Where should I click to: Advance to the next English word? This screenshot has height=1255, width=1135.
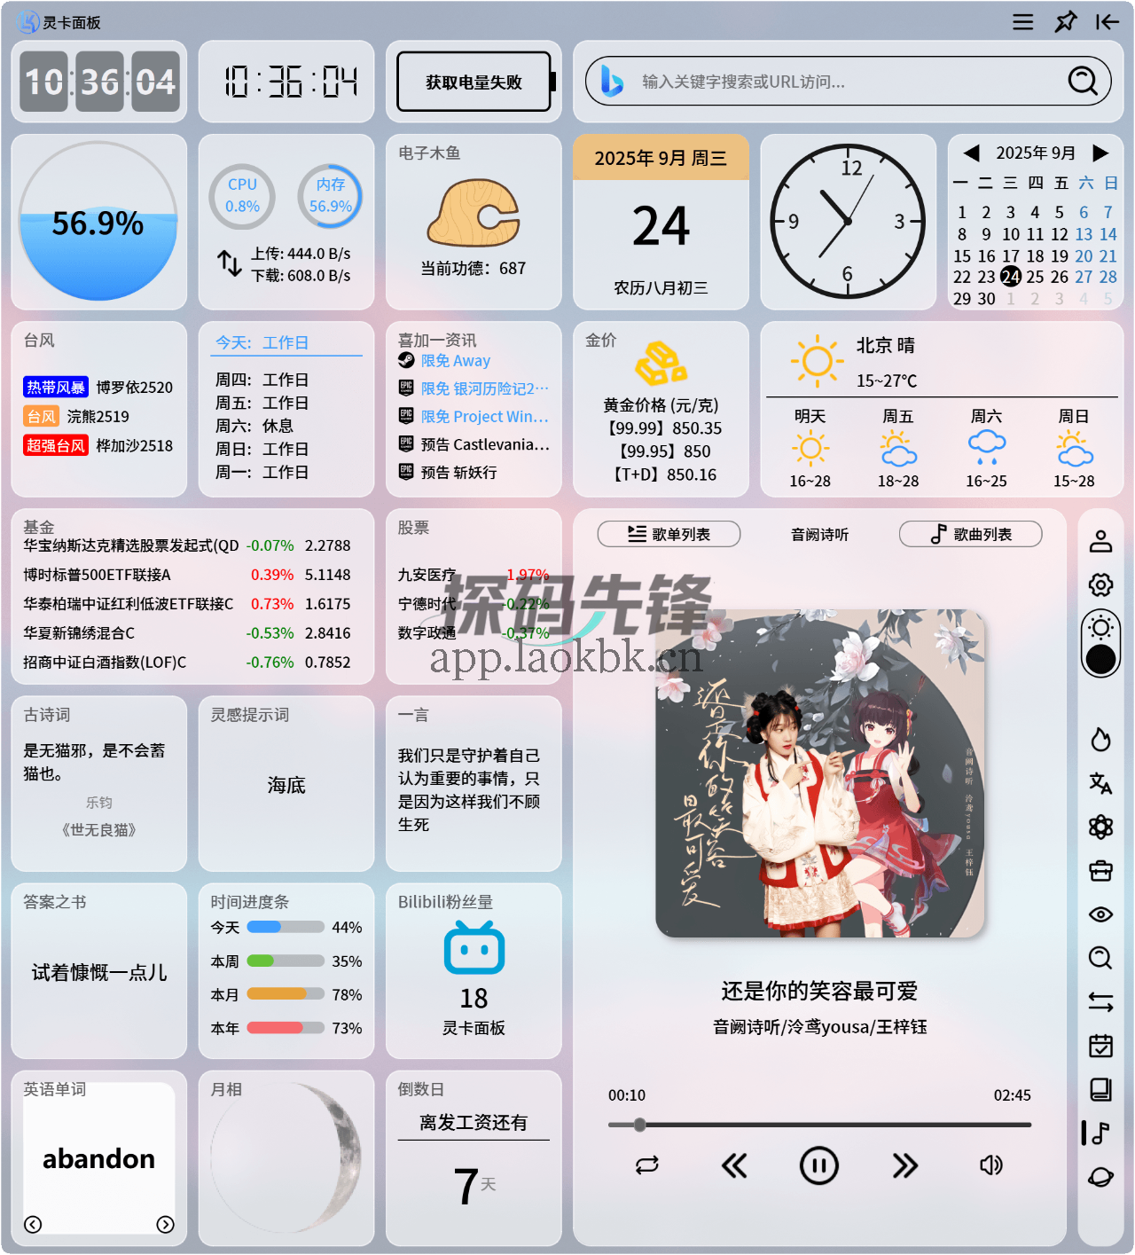[x=166, y=1225]
